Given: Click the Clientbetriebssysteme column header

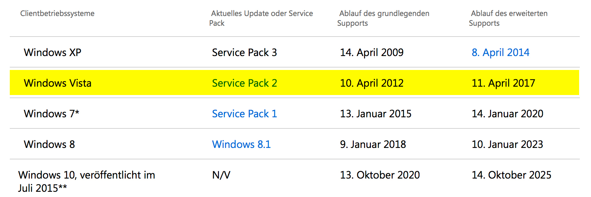Looking at the screenshot, I should coord(57,14).
